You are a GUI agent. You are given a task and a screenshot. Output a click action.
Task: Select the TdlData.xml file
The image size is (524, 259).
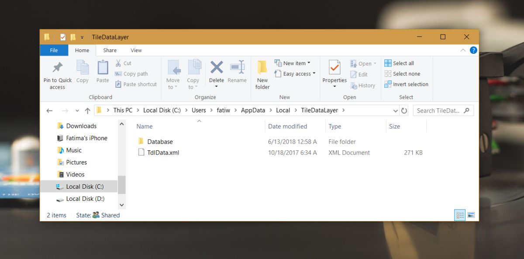pos(163,152)
